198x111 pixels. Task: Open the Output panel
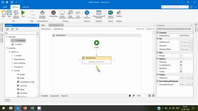[x=7, y=100]
